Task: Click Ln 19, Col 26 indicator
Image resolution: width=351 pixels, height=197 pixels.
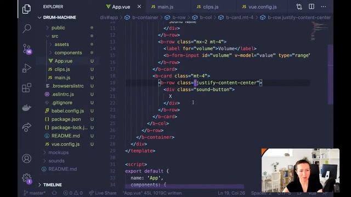Action: coord(231,193)
